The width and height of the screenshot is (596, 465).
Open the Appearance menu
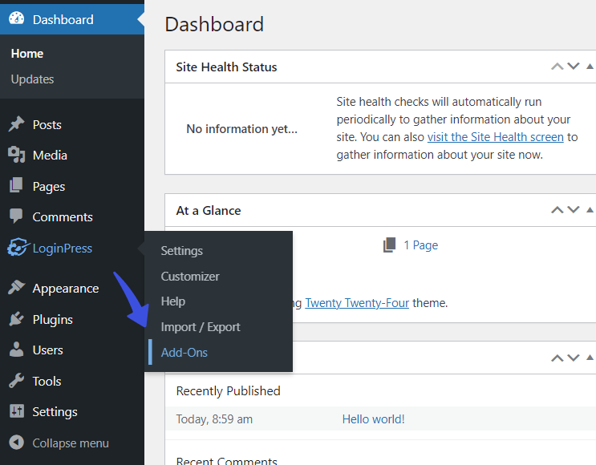click(x=72, y=289)
